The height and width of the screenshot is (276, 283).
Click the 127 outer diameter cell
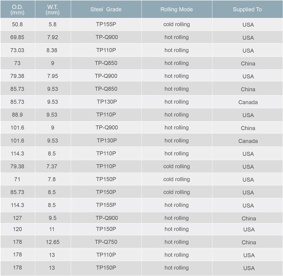(x=17, y=218)
